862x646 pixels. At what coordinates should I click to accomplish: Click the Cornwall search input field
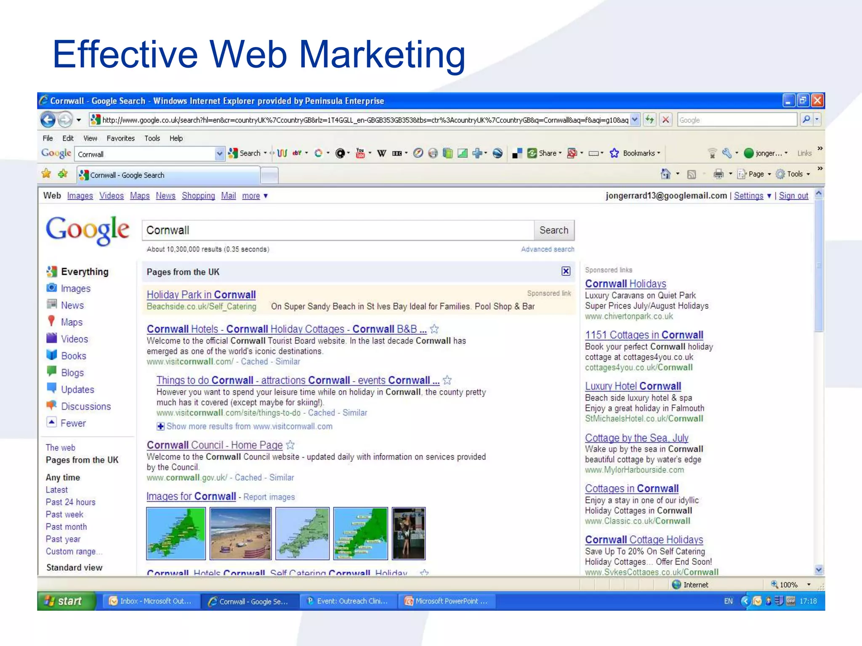tap(338, 230)
